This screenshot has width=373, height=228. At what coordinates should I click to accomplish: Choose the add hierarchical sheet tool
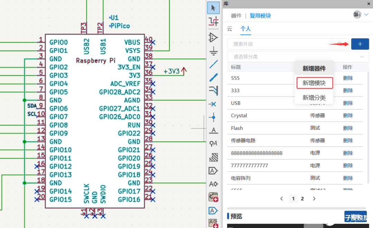tap(213, 197)
